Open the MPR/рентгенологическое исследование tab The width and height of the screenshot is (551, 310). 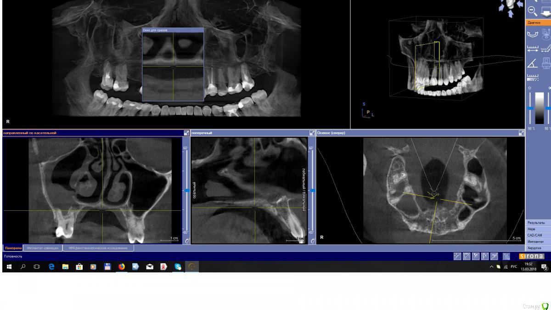pos(98,248)
